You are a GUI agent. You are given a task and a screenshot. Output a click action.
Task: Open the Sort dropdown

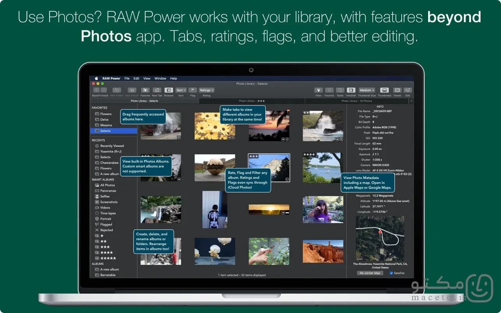point(181,90)
